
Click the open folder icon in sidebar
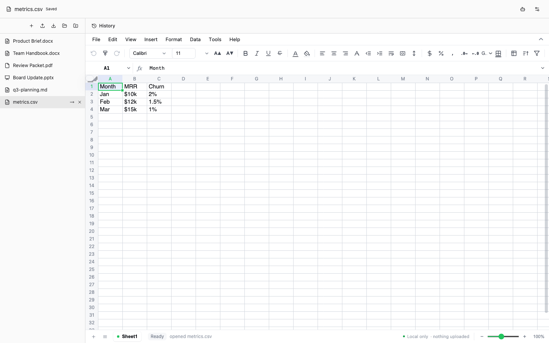(x=64, y=26)
